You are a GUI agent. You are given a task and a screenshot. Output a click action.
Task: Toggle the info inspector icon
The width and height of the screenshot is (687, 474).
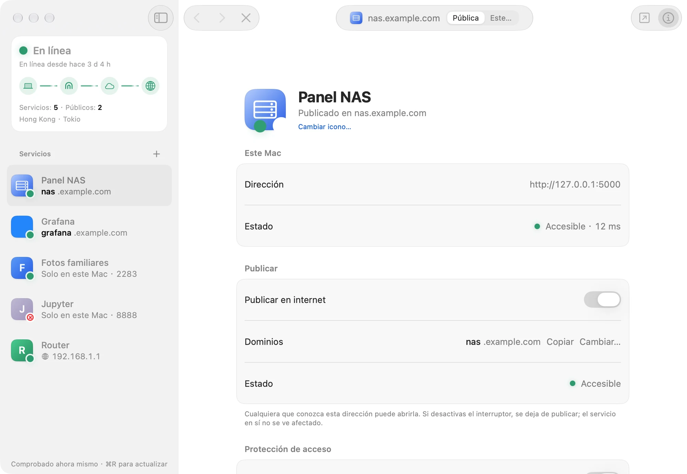tap(668, 18)
